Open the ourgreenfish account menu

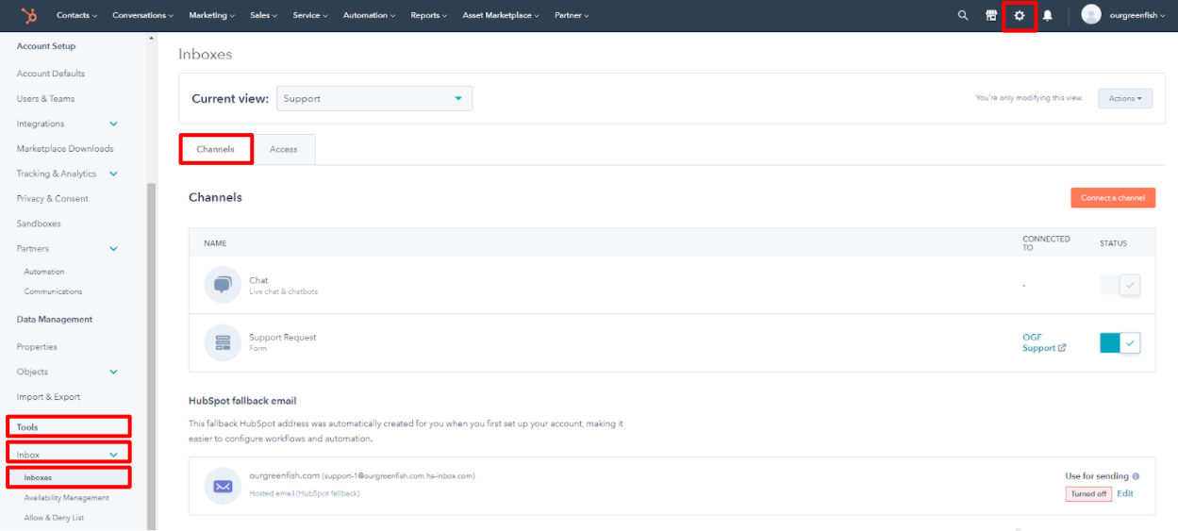(x=1137, y=15)
